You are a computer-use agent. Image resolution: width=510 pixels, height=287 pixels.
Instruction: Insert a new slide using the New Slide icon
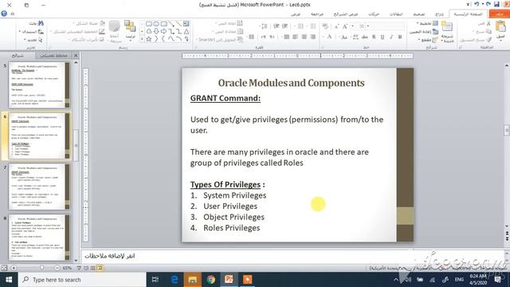pos(447,26)
